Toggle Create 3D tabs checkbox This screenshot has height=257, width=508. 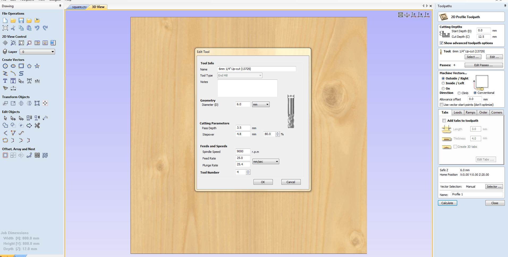tap(455, 147)
